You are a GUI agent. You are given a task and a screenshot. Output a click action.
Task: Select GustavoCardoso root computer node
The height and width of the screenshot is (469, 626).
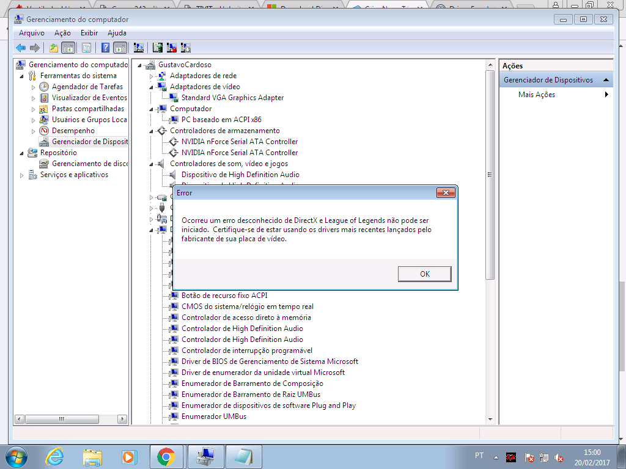pos(185,65)
